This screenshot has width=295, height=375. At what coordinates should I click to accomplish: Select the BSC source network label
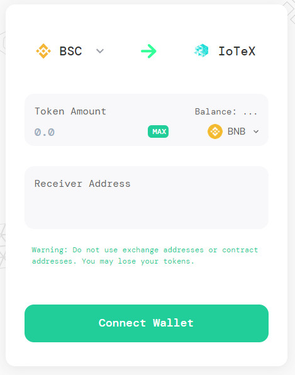pyautogui.click(x=70, y=51)
